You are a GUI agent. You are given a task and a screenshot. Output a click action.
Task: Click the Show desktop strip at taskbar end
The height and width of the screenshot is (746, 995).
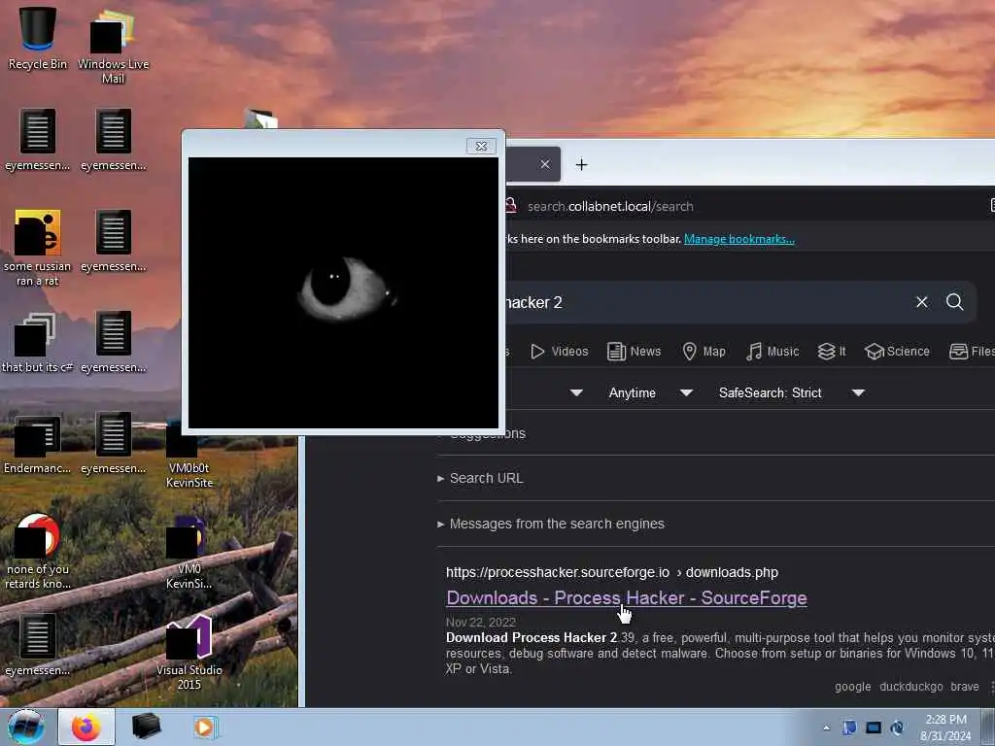point(988,727)
